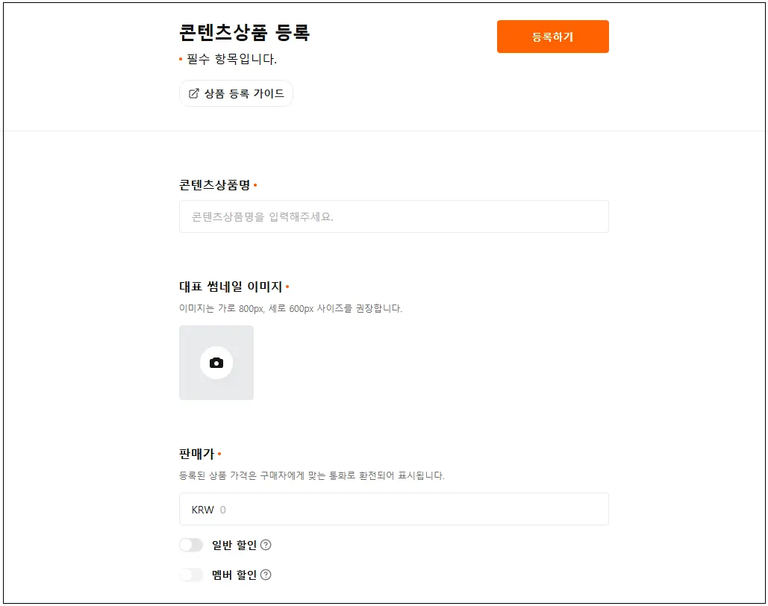
Task: Click the 콘텐츠상품 등록 page title
Action: tap(244, 33)
